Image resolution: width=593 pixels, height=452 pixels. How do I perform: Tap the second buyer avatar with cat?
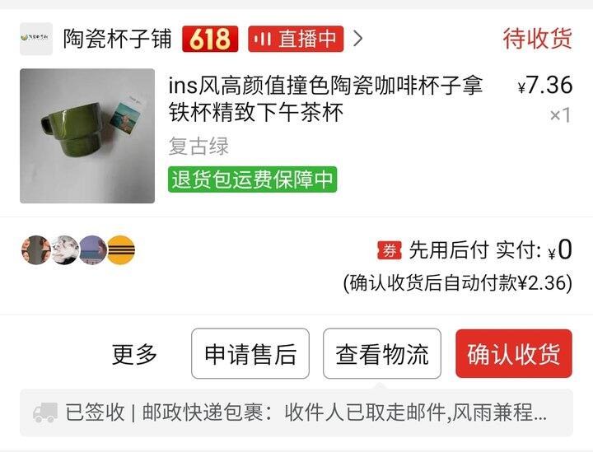(65, 249)
